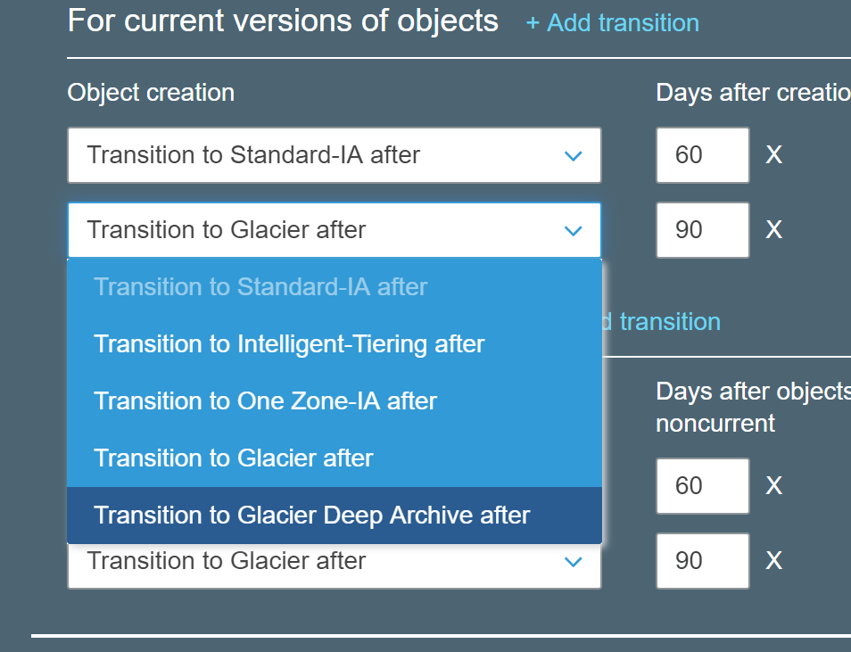Click the X beside the 90 days creation field

click(773, 230)
